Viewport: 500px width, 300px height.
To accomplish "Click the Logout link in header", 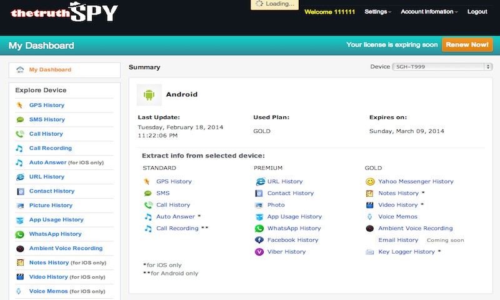I will pyautogui.click(x=477, y=12).
